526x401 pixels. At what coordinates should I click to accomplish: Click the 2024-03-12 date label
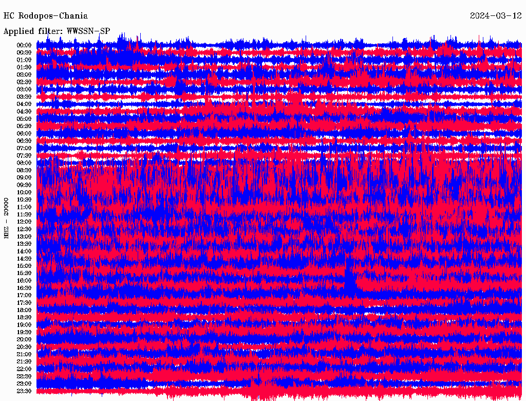496,16
